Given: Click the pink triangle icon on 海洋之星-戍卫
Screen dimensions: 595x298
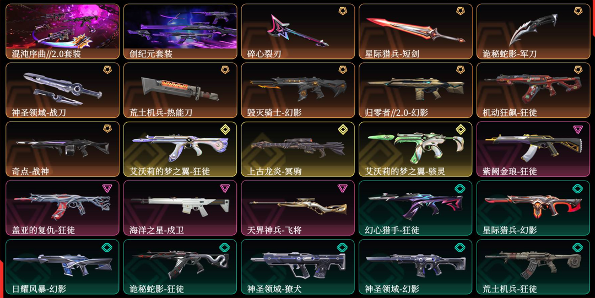Looking at the screenshot, I should tap(225, 188).
